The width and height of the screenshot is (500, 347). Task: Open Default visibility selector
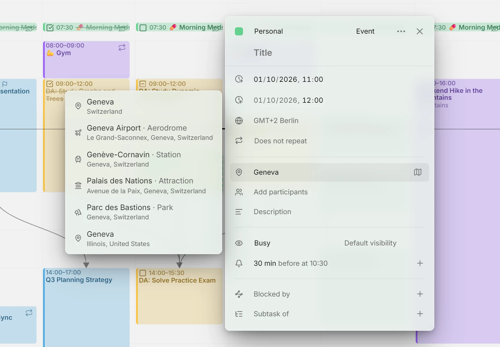point(370,243)
